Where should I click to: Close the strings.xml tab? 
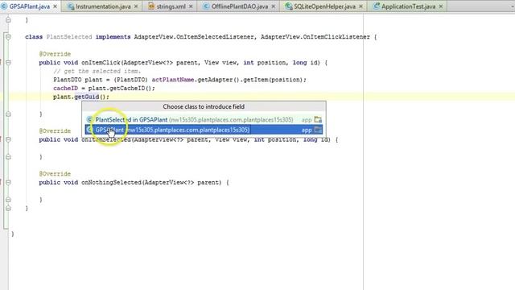(191, 6)
